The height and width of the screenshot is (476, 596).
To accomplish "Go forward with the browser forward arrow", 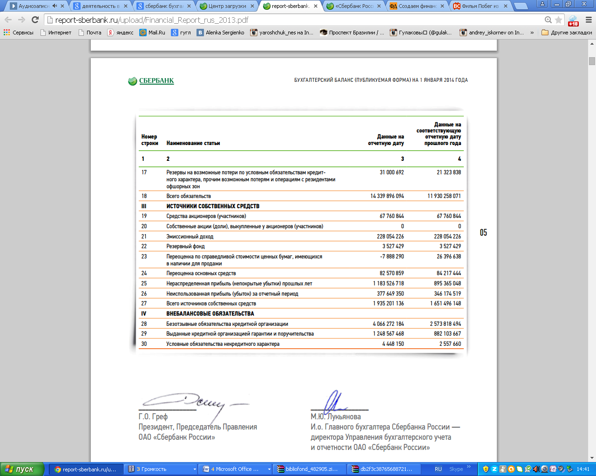I will pyautogui.click(x=21, y=20).
